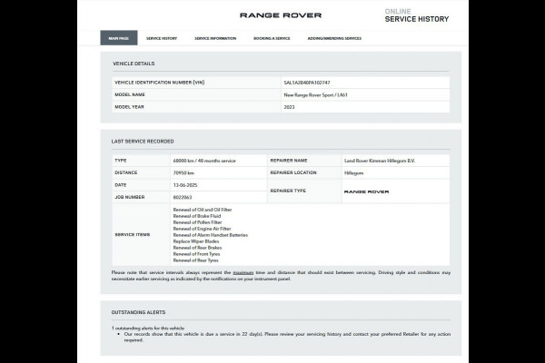The image size is (545, 363).
Task: Click Renewal of Engine Air Filter item
Action: tap(202, 229)
